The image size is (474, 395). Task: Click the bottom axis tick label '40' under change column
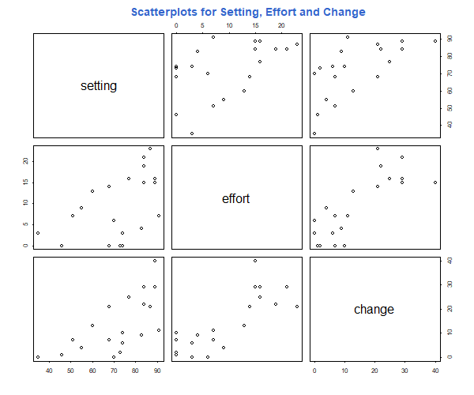coord(435,371)
